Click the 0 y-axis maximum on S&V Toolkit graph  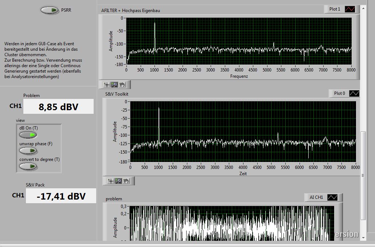[126, 102]
